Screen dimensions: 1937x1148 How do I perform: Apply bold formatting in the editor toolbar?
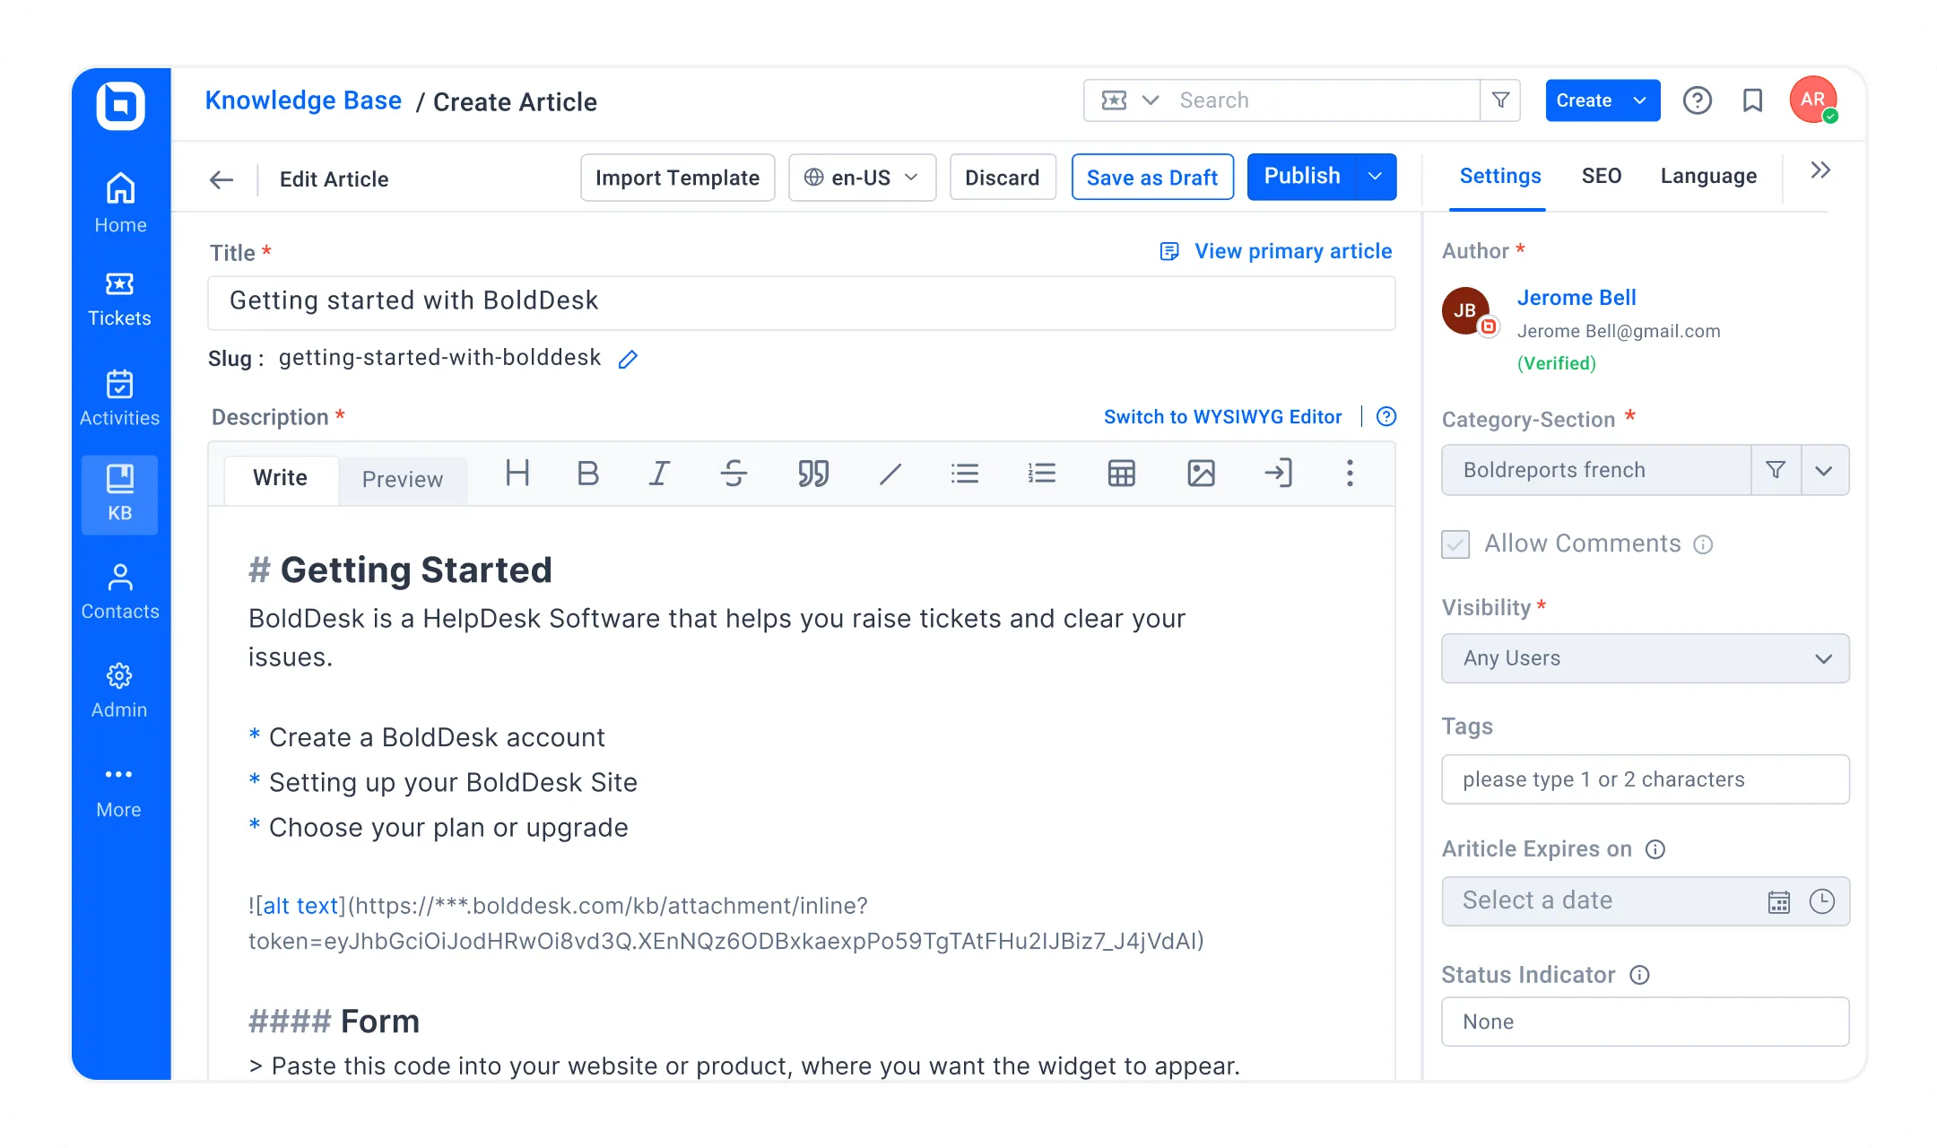(x=588, y=474)
